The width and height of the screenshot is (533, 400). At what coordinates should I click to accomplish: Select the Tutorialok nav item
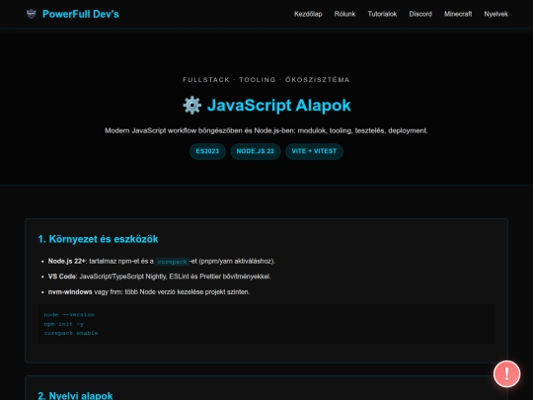pyautogui.click(x=382, y=14)
